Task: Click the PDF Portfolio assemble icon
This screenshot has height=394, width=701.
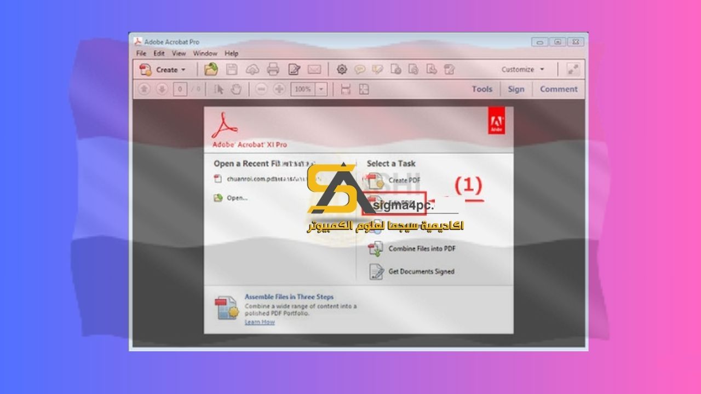Action: tap(226, 309)
